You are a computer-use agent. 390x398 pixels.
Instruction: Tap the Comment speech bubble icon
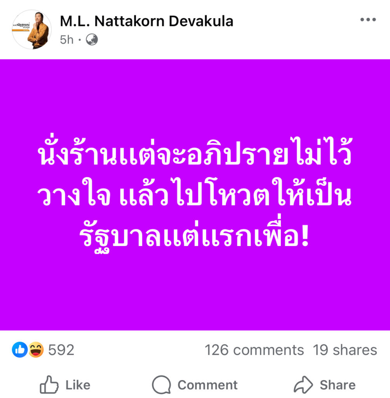pos(161,384)
